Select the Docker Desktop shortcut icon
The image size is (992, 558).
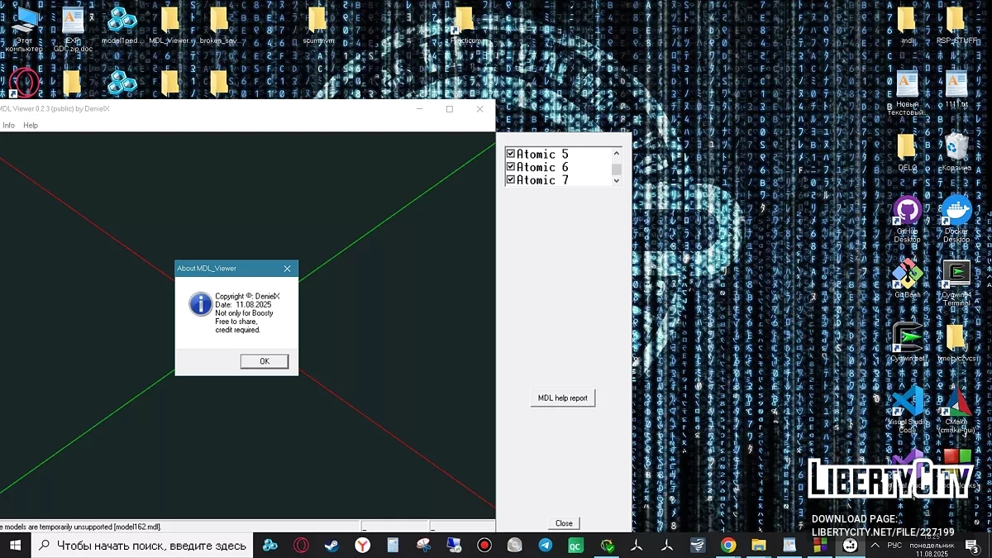956,211
